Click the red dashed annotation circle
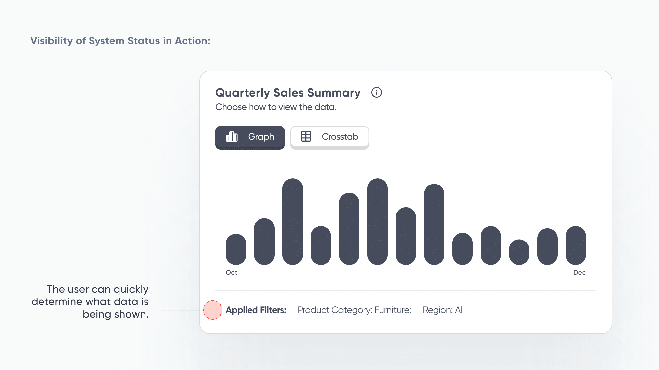 coord(213,310)
